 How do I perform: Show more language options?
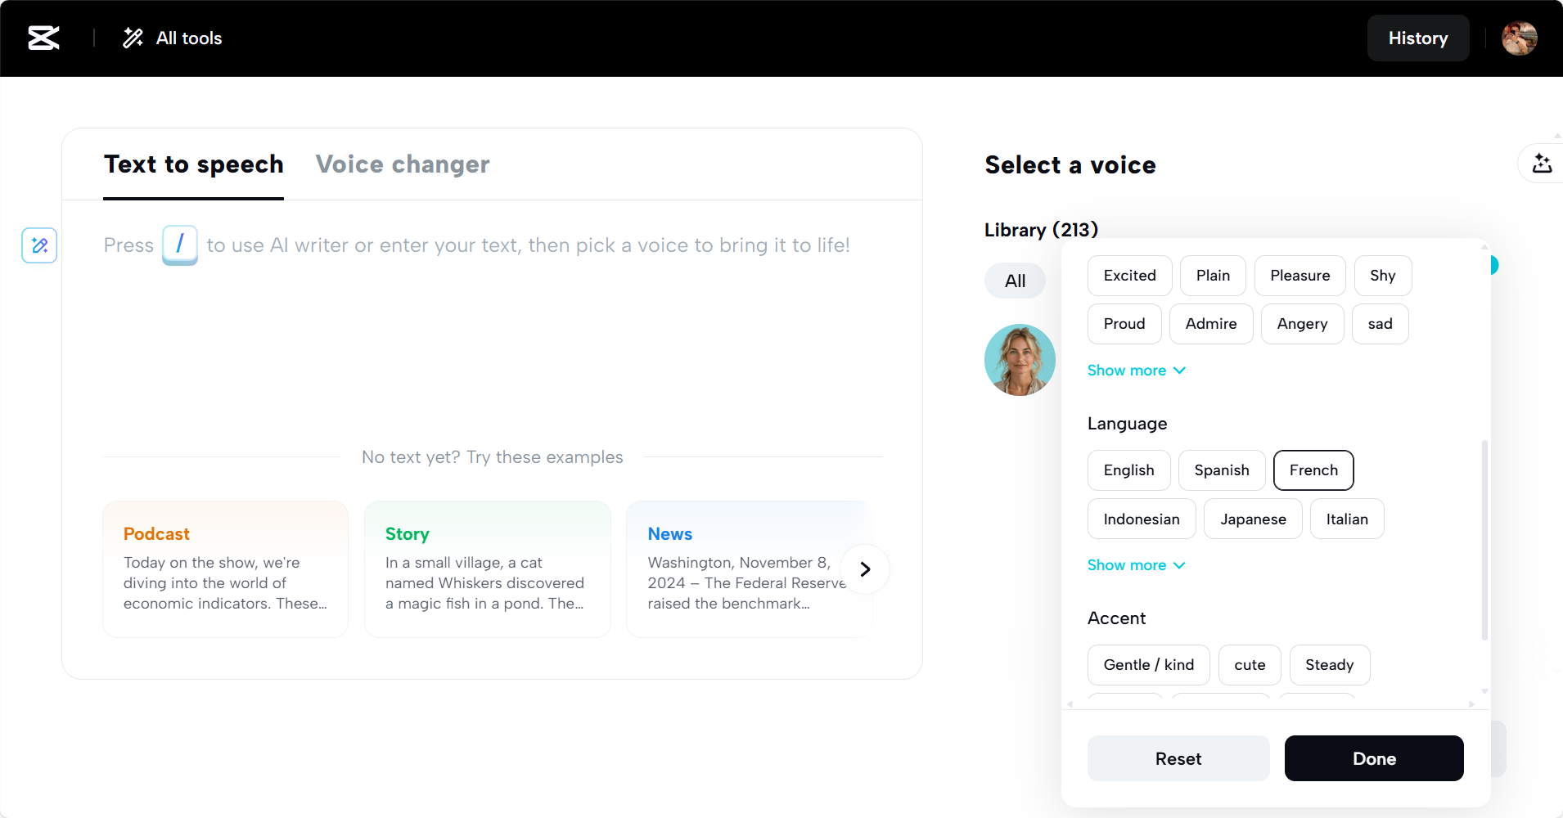coord(1136,565)
